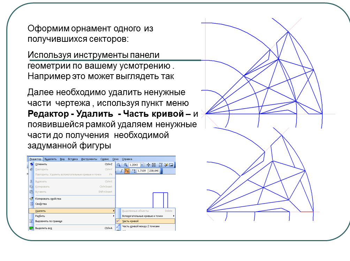Toggle the orange highlighted snapping icon

click(x=127, y=171)
